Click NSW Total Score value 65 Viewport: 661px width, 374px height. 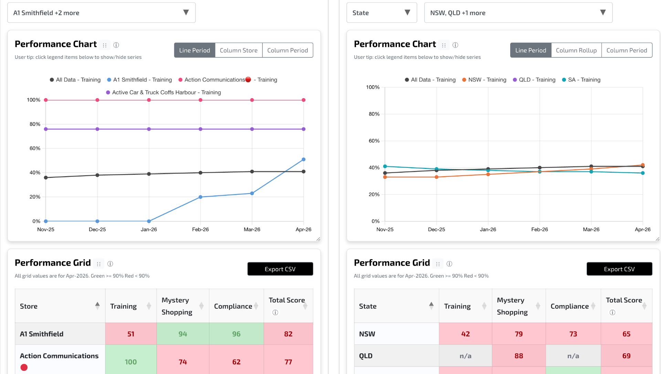[x=627, y=334]
